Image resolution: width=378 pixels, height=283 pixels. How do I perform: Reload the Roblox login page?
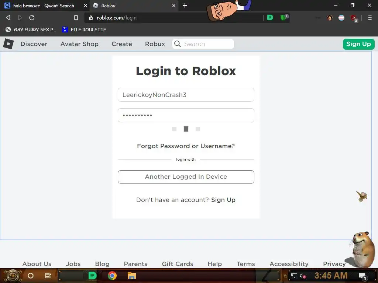[32, 18]
